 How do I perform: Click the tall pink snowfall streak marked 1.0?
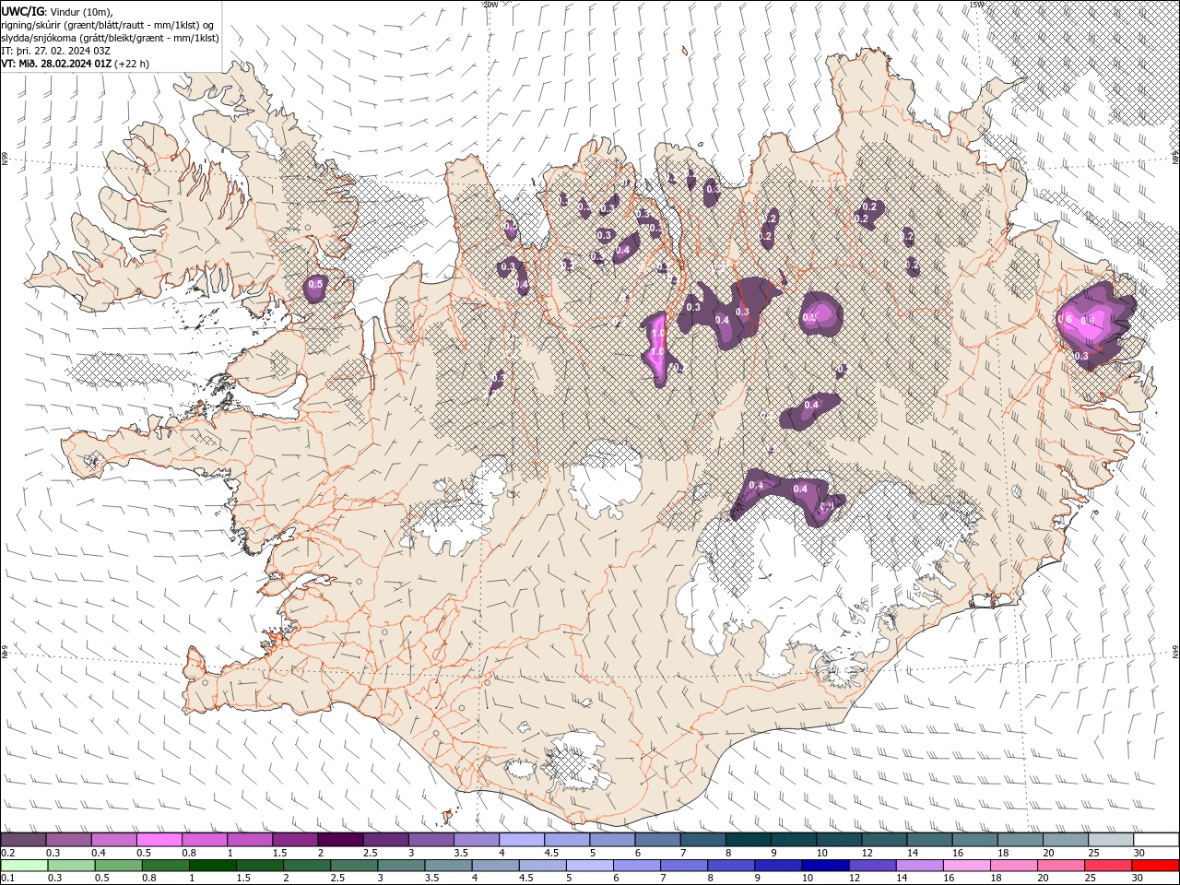pyautogui.click(x=656, y=348)
